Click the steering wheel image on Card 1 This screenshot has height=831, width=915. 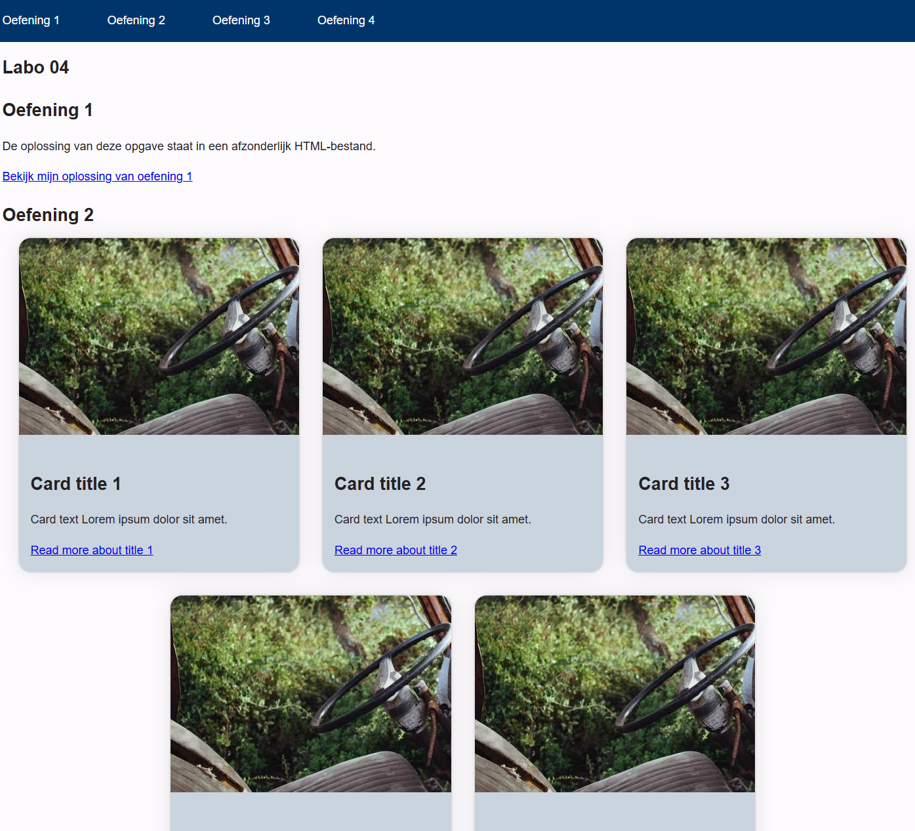159,336
